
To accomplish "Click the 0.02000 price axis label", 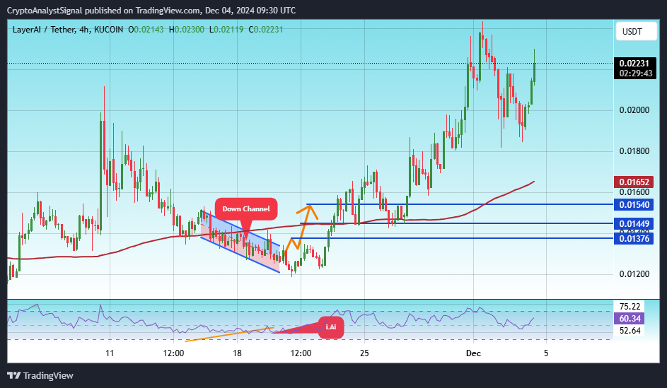I will [x=634, y=110].
